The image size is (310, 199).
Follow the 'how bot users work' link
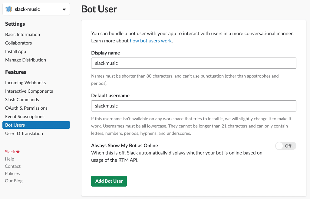click(151, 41)
